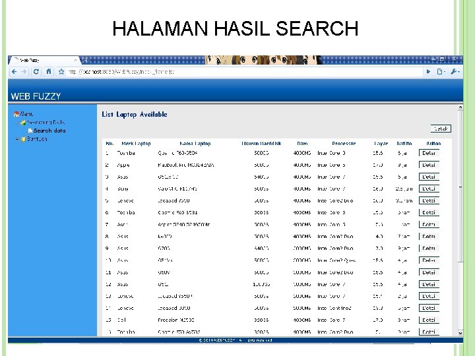Screen dimensions: 475x356
Task: Open Detail for row 13 Lenovo
Action: point(429,296)
